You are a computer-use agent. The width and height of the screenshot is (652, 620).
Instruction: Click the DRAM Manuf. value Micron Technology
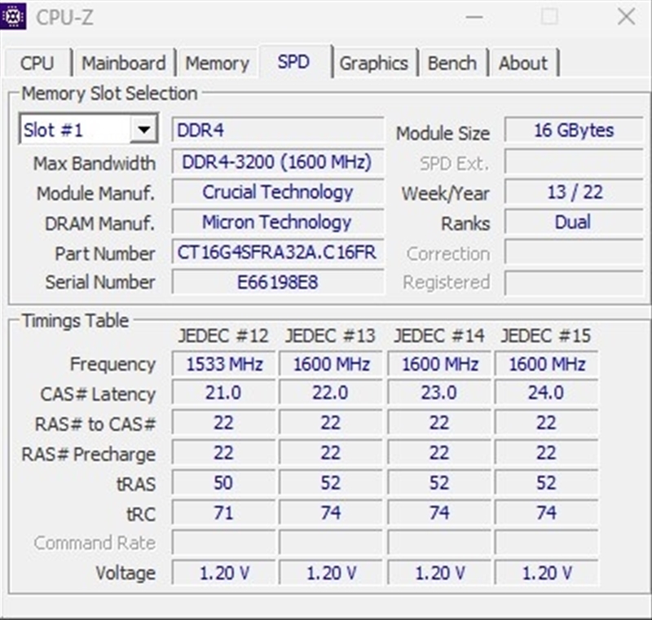click(x=277, y=222)
